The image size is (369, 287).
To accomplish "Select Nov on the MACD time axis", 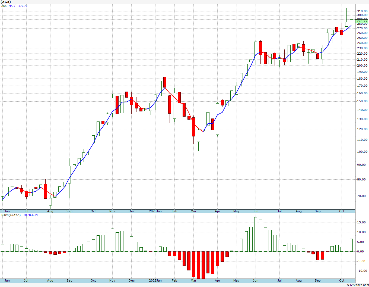I will pos(112,280).
